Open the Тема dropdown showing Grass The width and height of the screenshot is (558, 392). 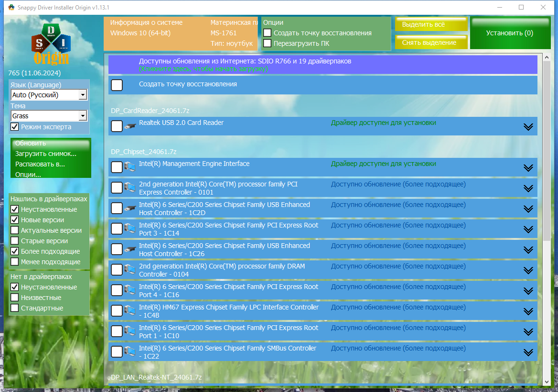[x=49, y=116]
